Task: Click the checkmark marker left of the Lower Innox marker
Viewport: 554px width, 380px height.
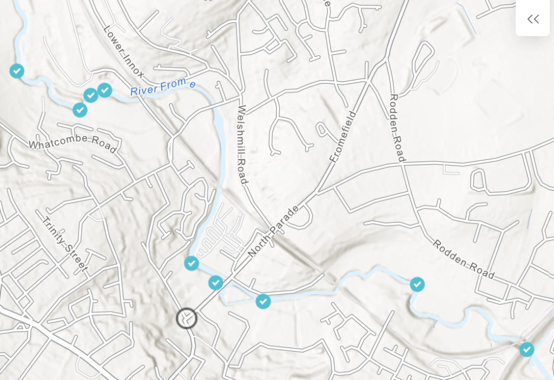Action: pos(91,95)
